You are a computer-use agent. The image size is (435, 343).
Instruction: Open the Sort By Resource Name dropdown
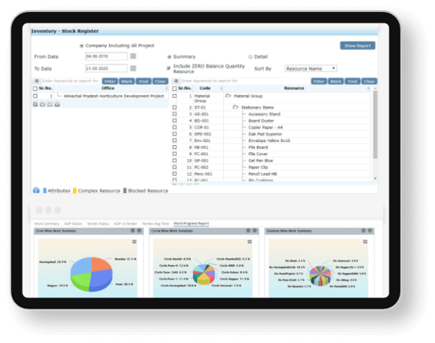tap(311, 68)
